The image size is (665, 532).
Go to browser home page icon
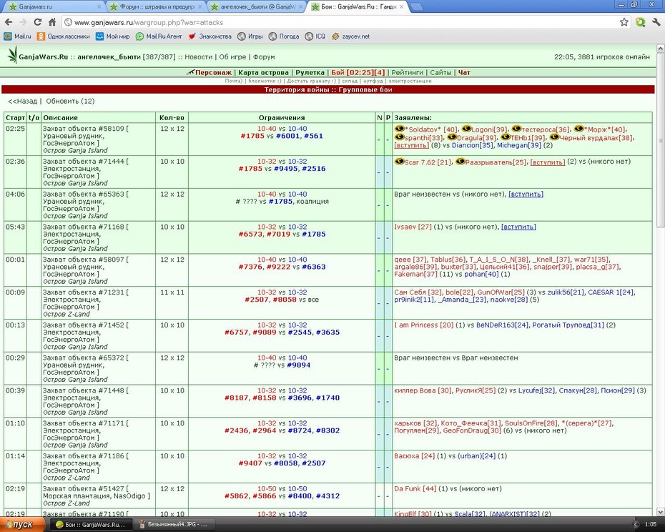click(51, 22)
